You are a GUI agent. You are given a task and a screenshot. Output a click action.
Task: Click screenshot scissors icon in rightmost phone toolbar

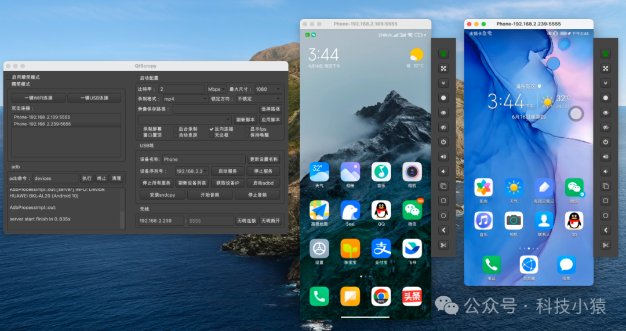[605, 245]
